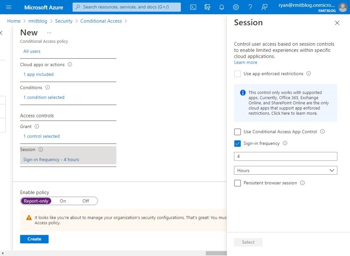Open the Feedback icon
350x256 pixels.
tap(264, 7)
